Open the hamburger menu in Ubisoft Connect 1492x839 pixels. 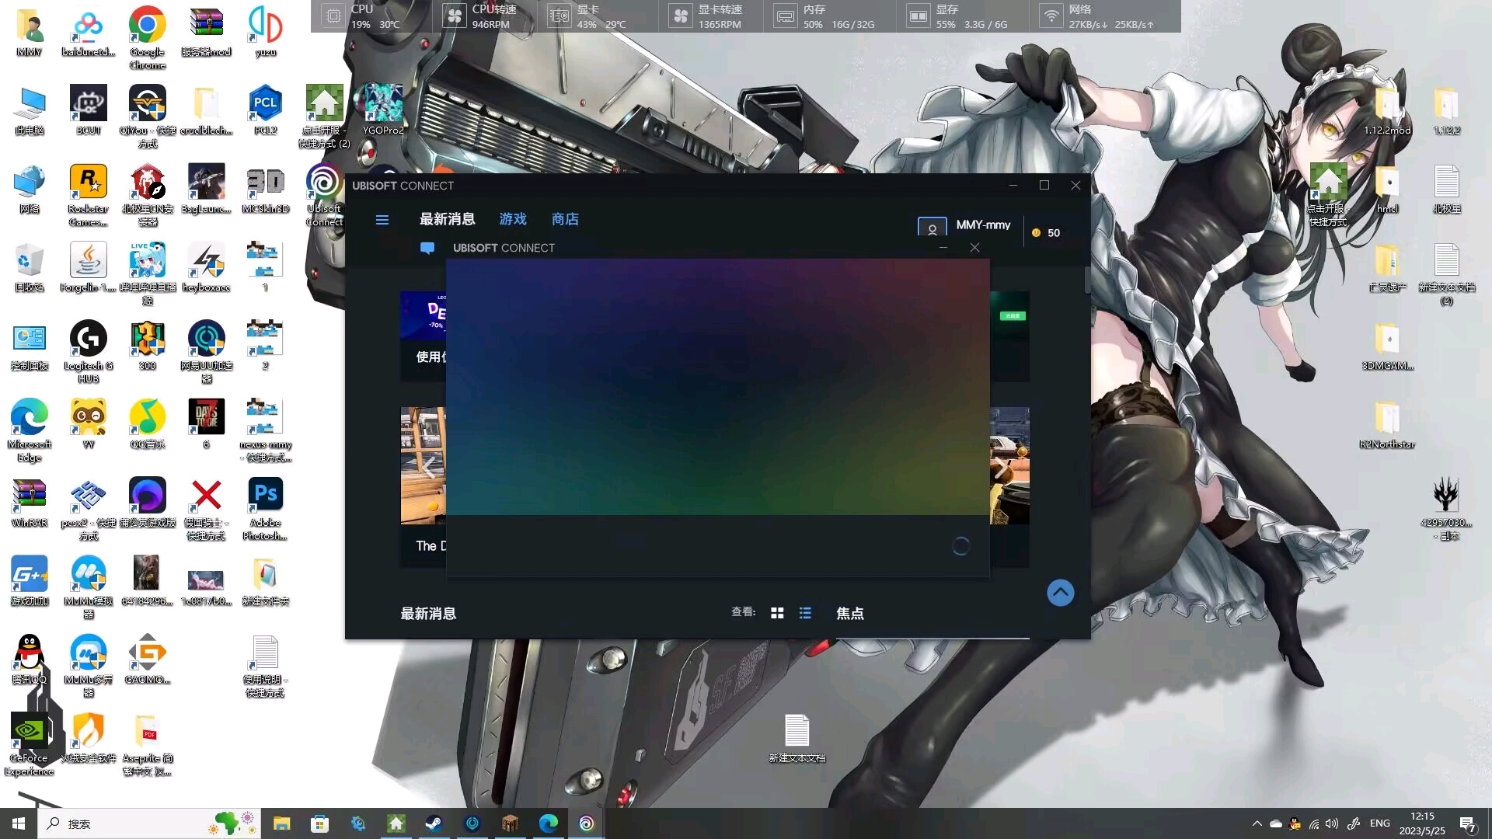click(x=382, y=220)
